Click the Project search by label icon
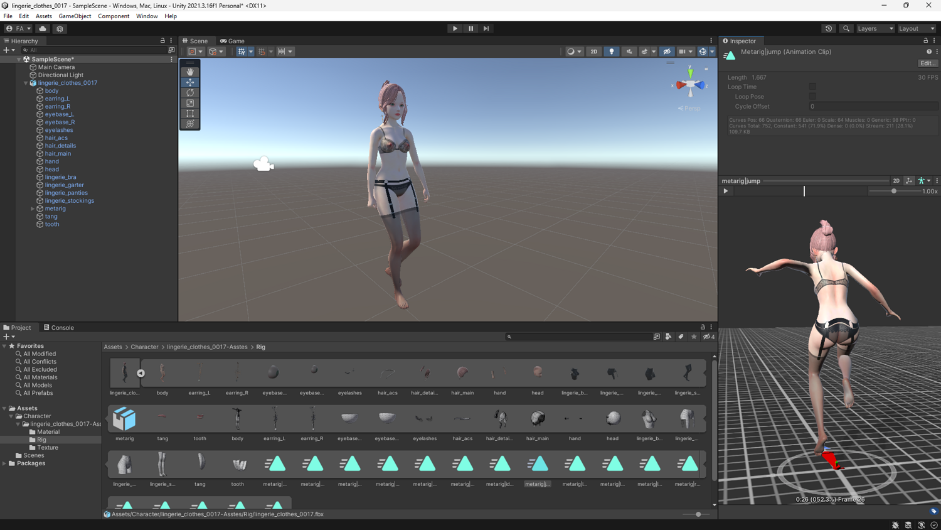Viewport: 941px width, 530px height. pyautogui.click(x=681, y=337)
